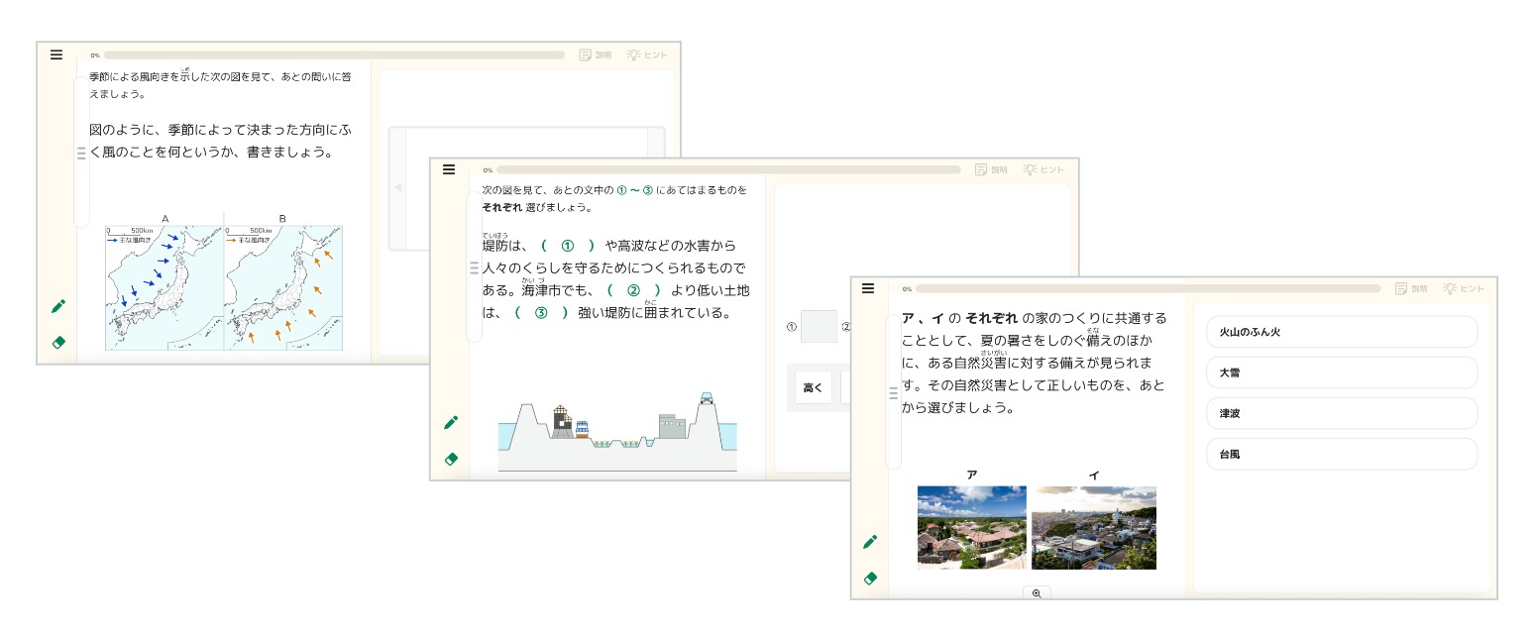Open hamburger menu in wind direction question window
Image resolution: width=1535 pixels, height=639 pixels.
(56, 54)
